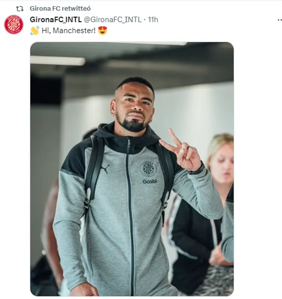Open the @GironaFC_INTL handle
The width and height of the screenshot is (282, 299).
113,19
